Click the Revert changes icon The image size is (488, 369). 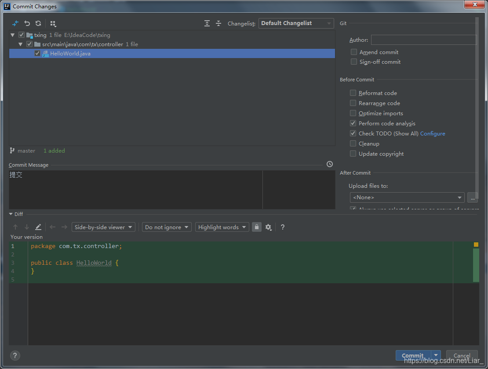27,23
